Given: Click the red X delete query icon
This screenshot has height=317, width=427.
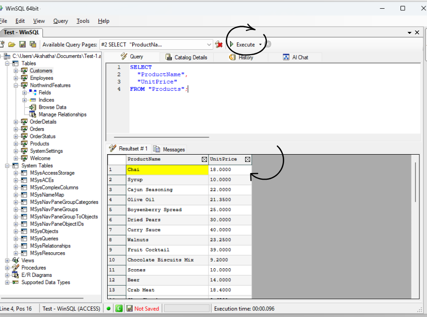Looking at the screenshot, I should pyautogui.click(x=219, y=44).
